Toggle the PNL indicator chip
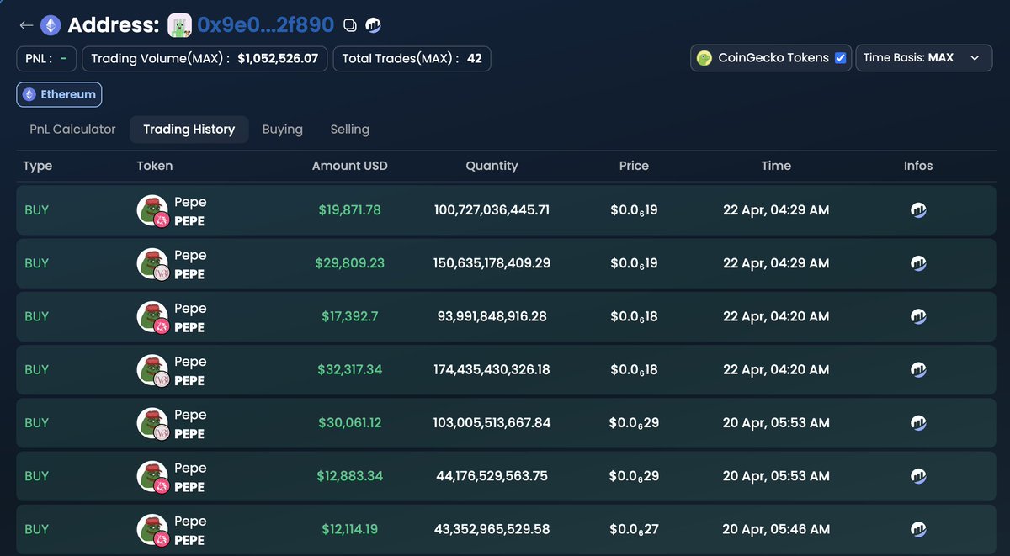 pos(45,58)
